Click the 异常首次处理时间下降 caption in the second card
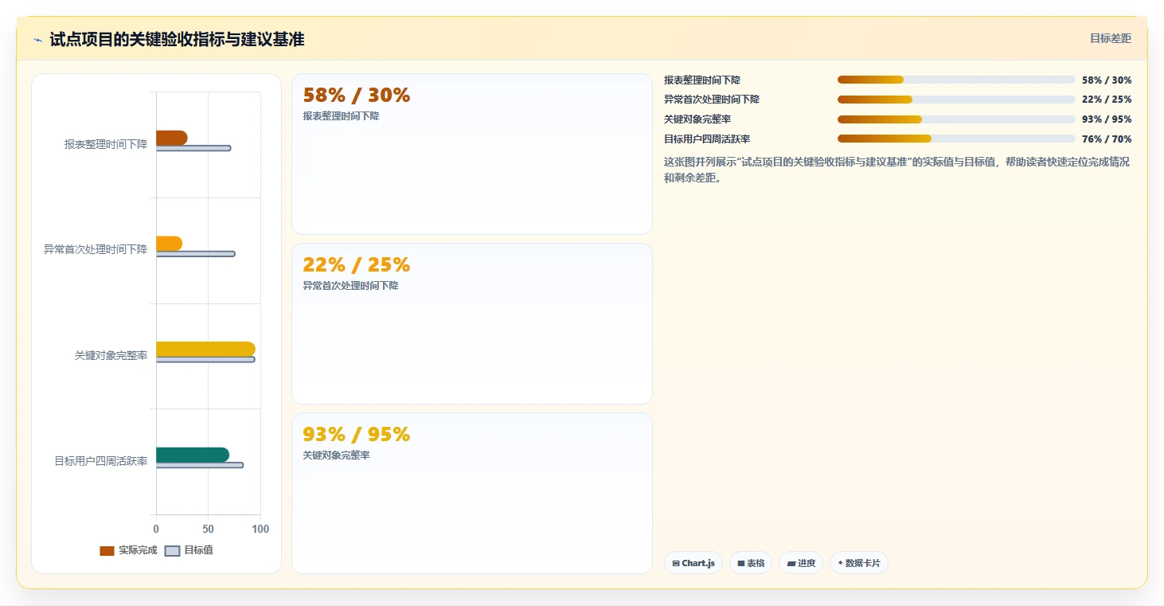Screen dimensions: 1164x606 (351, 286)
